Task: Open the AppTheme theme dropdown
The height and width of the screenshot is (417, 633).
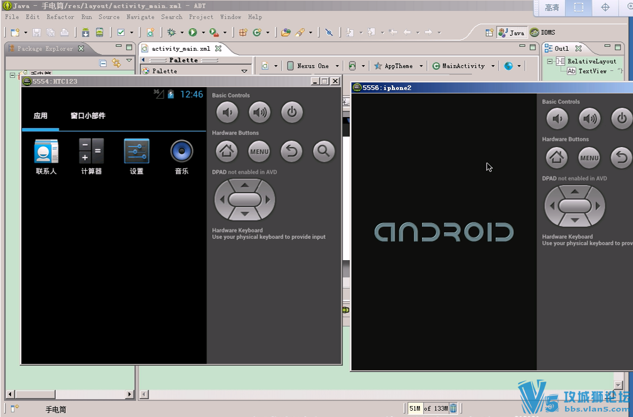Action: point(399,66)
